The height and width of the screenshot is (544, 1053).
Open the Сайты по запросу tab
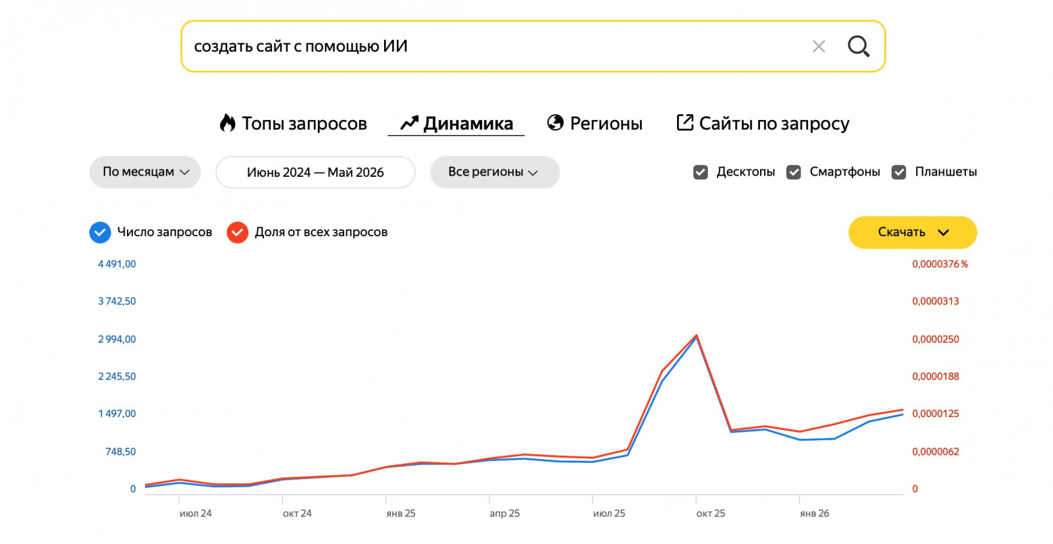763,124
